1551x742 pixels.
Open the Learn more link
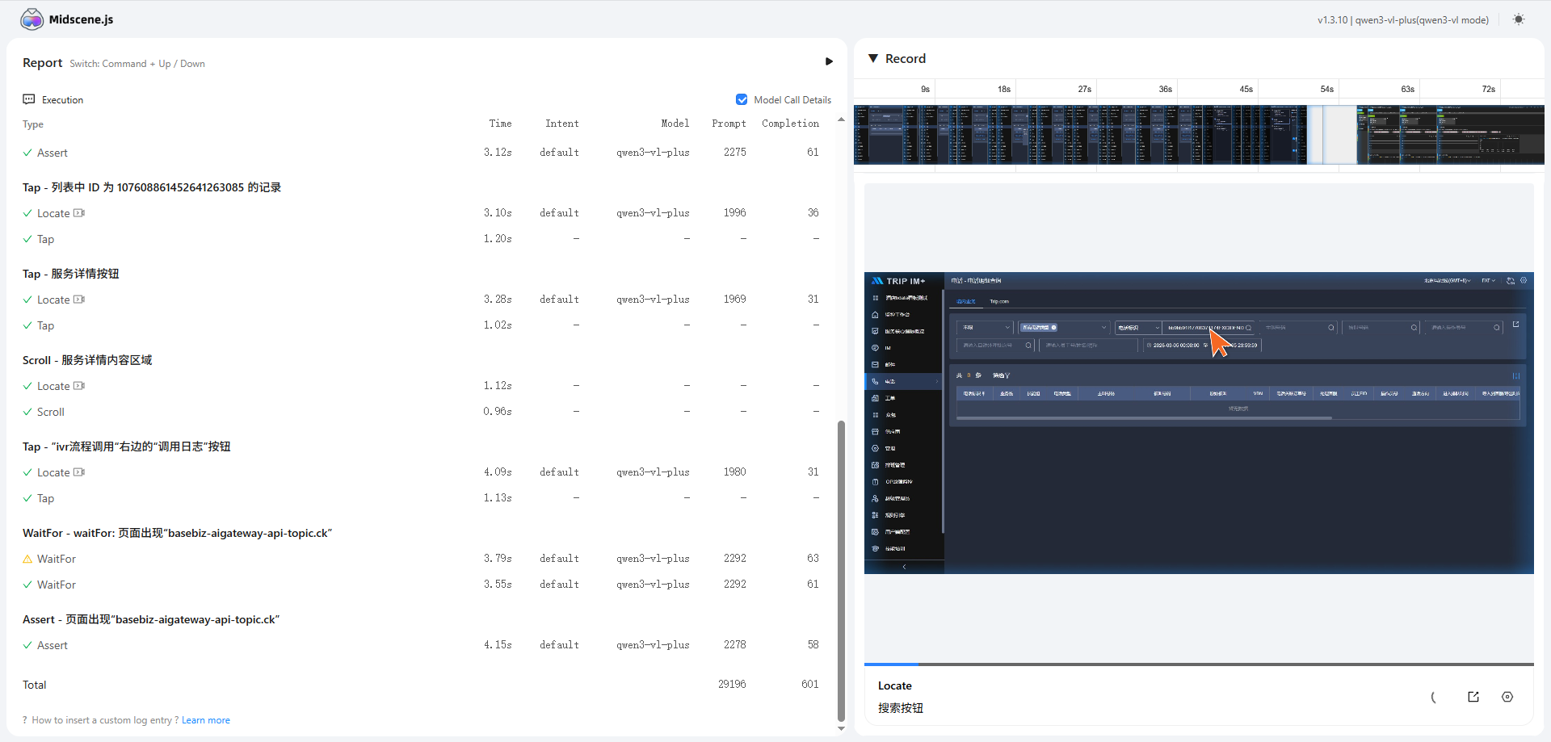(x=206, y=720)
